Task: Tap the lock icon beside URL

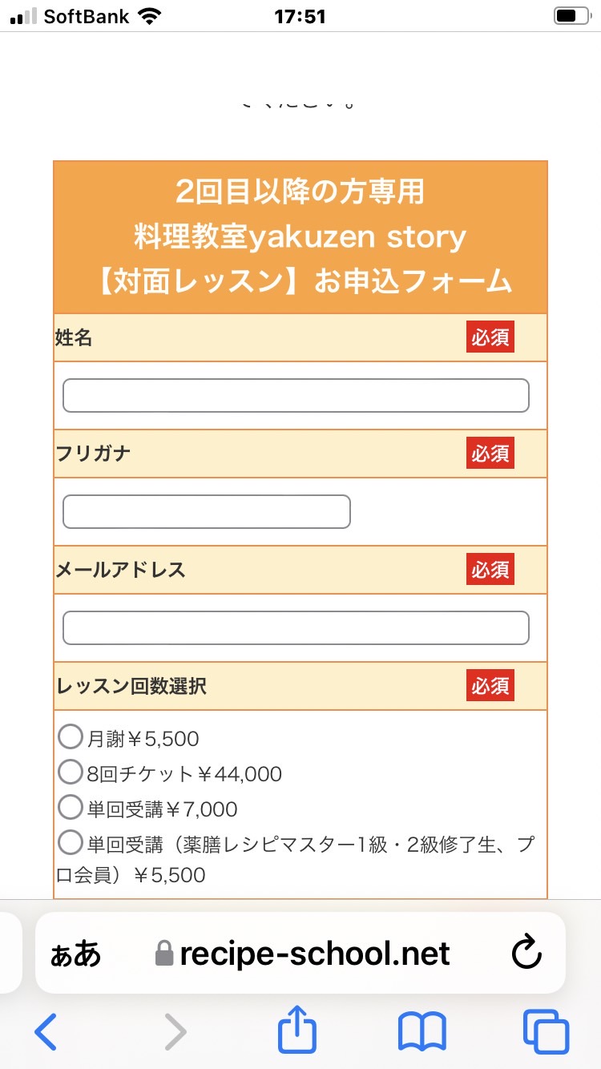Action: click(x=163, y=953)
